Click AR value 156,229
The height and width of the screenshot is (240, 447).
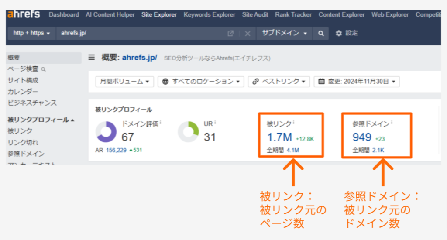tap(116, 150)
